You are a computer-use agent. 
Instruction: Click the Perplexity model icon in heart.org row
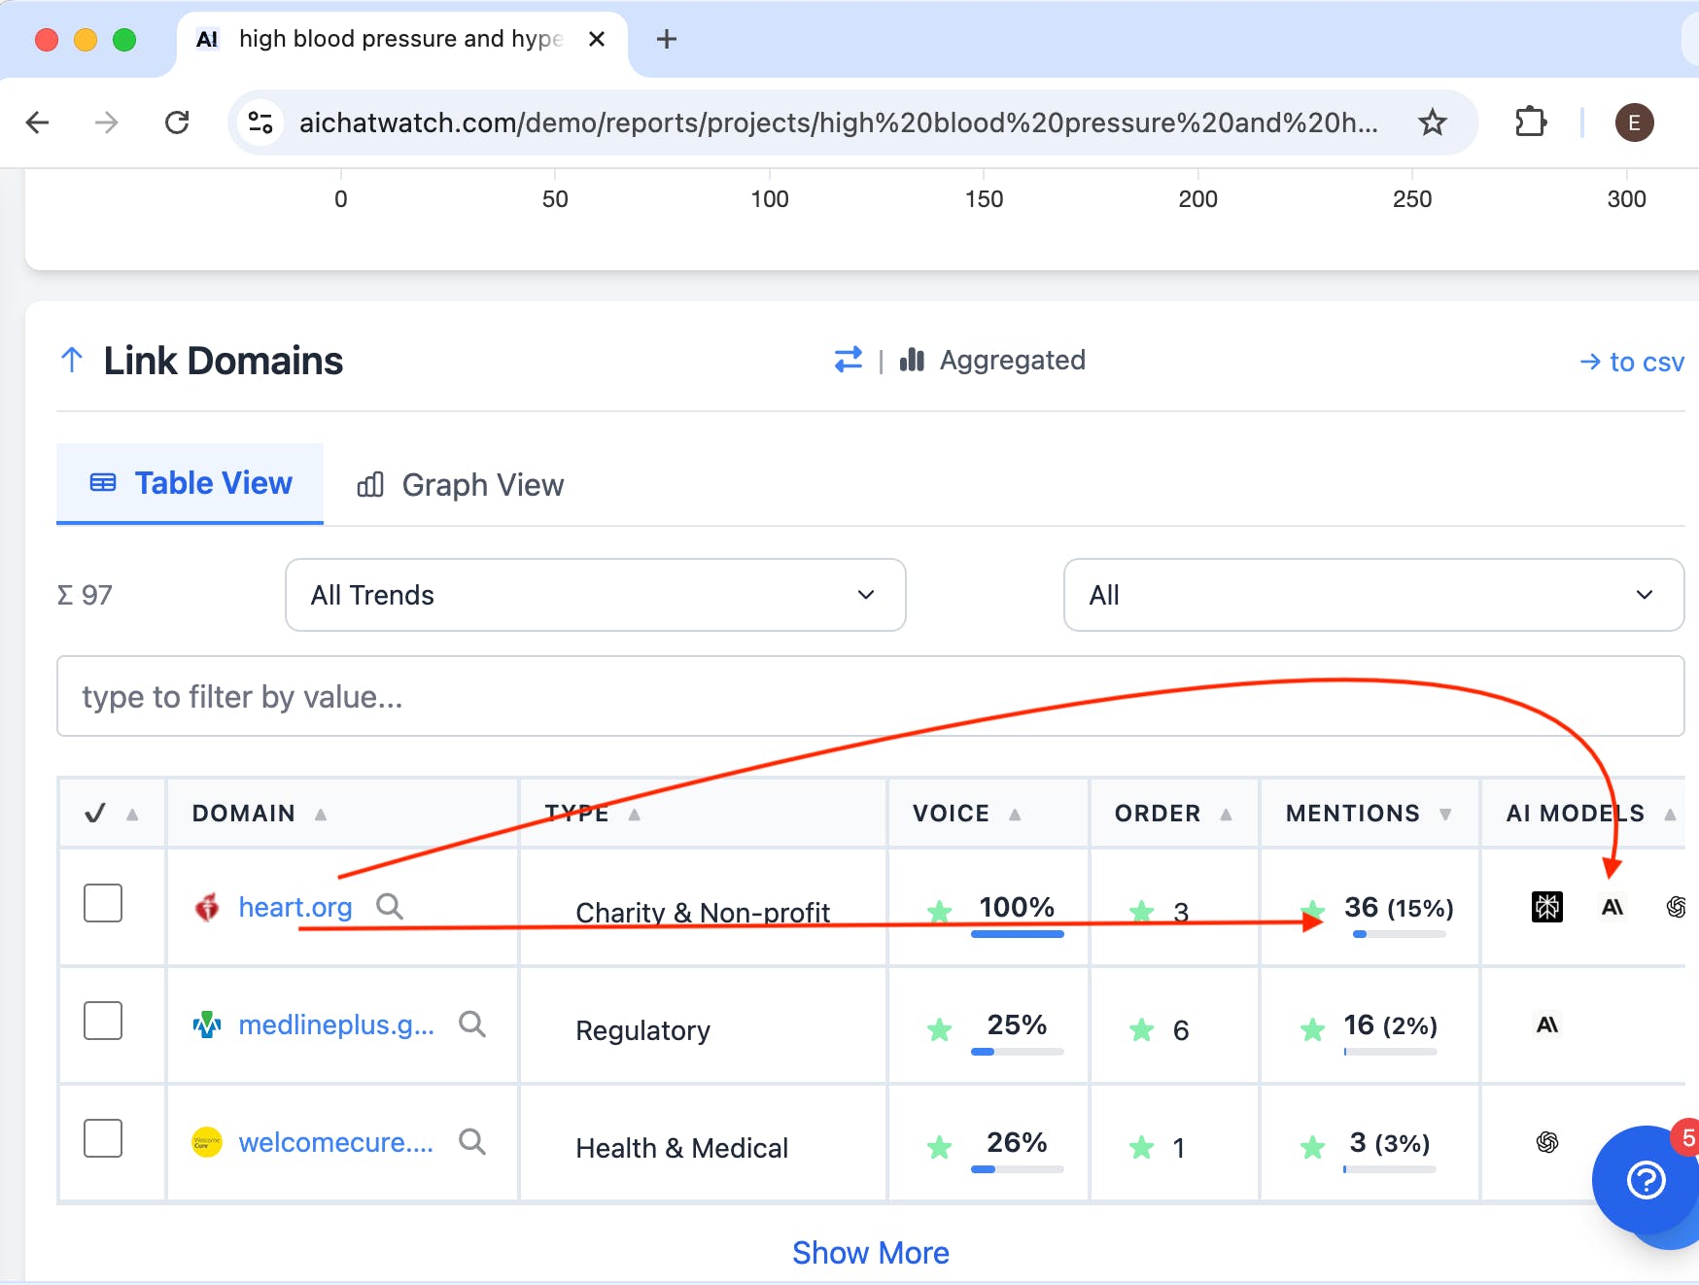click(x=1547, y=907)
